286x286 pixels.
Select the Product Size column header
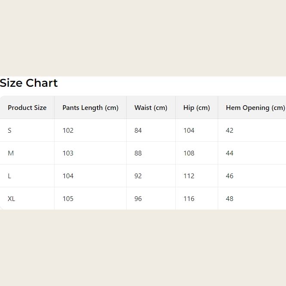tap(27, 108)
